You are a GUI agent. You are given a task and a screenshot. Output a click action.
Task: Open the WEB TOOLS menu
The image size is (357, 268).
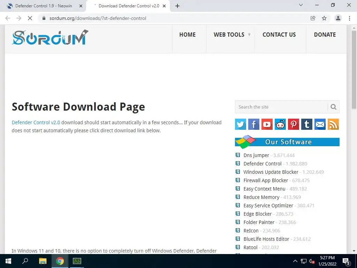tap(229, 35)
